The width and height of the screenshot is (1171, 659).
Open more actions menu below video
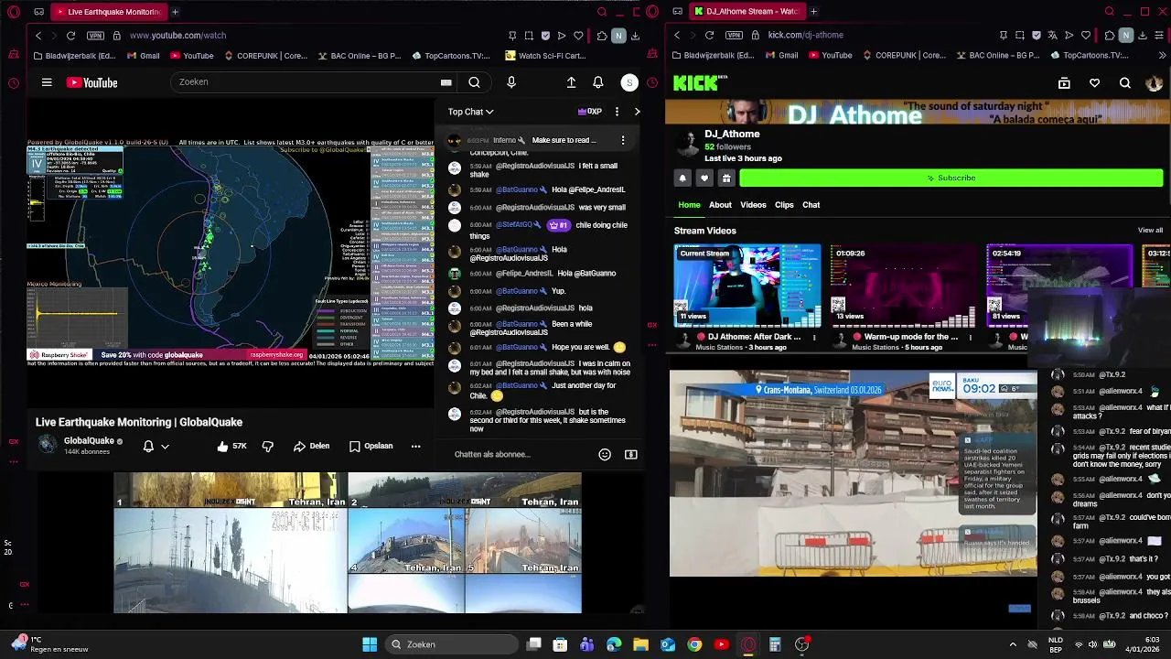pyautogui.click(x=415, y=446)
